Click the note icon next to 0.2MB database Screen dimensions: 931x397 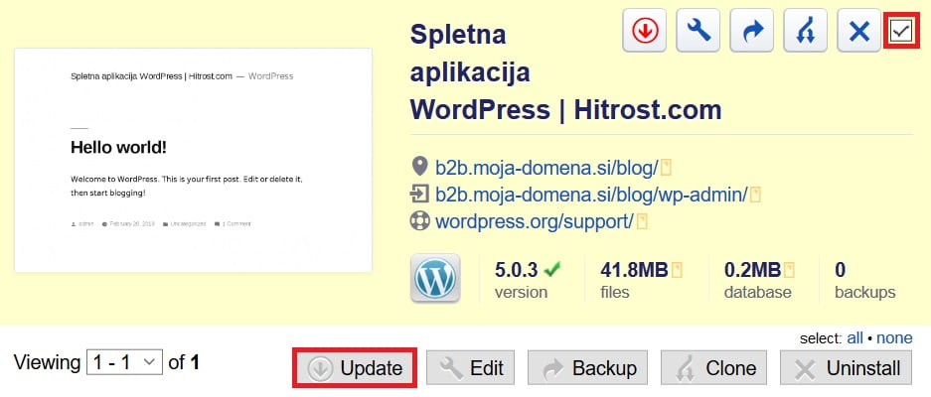[x=789, y=271]
